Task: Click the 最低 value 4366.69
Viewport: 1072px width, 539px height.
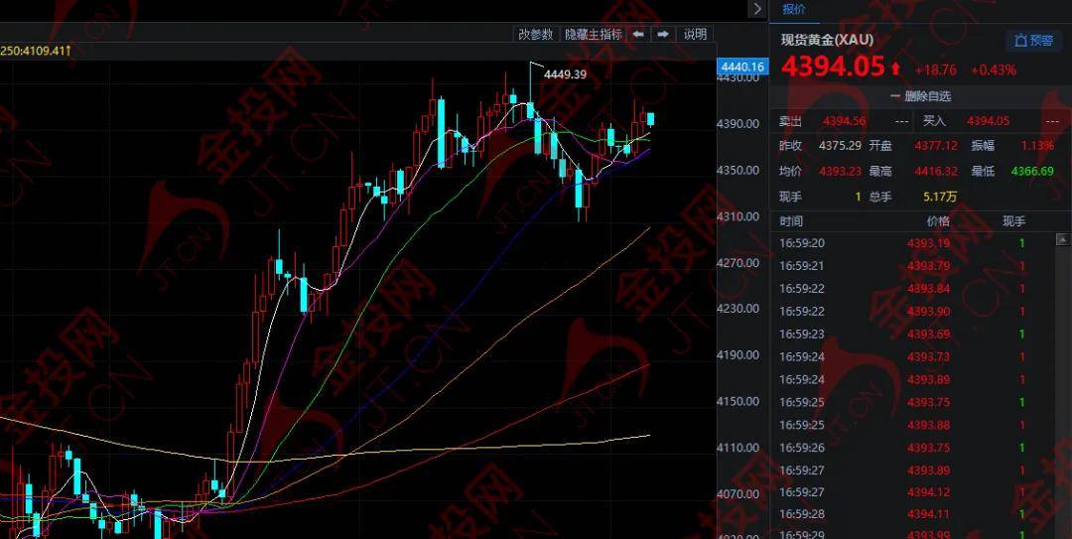Action: click(1032, 171)
